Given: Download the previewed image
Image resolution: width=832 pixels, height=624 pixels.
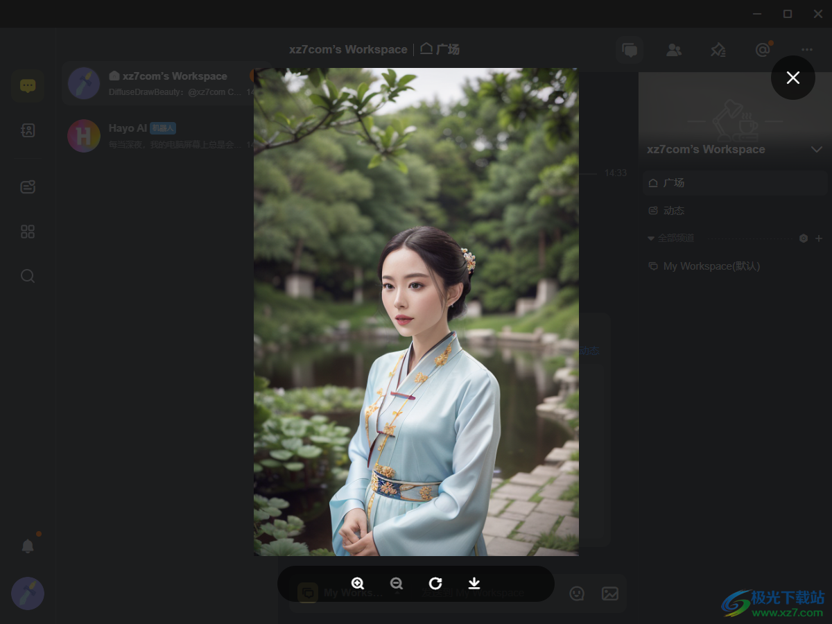Looking at the screenshot, I should (x=474, y=584).
